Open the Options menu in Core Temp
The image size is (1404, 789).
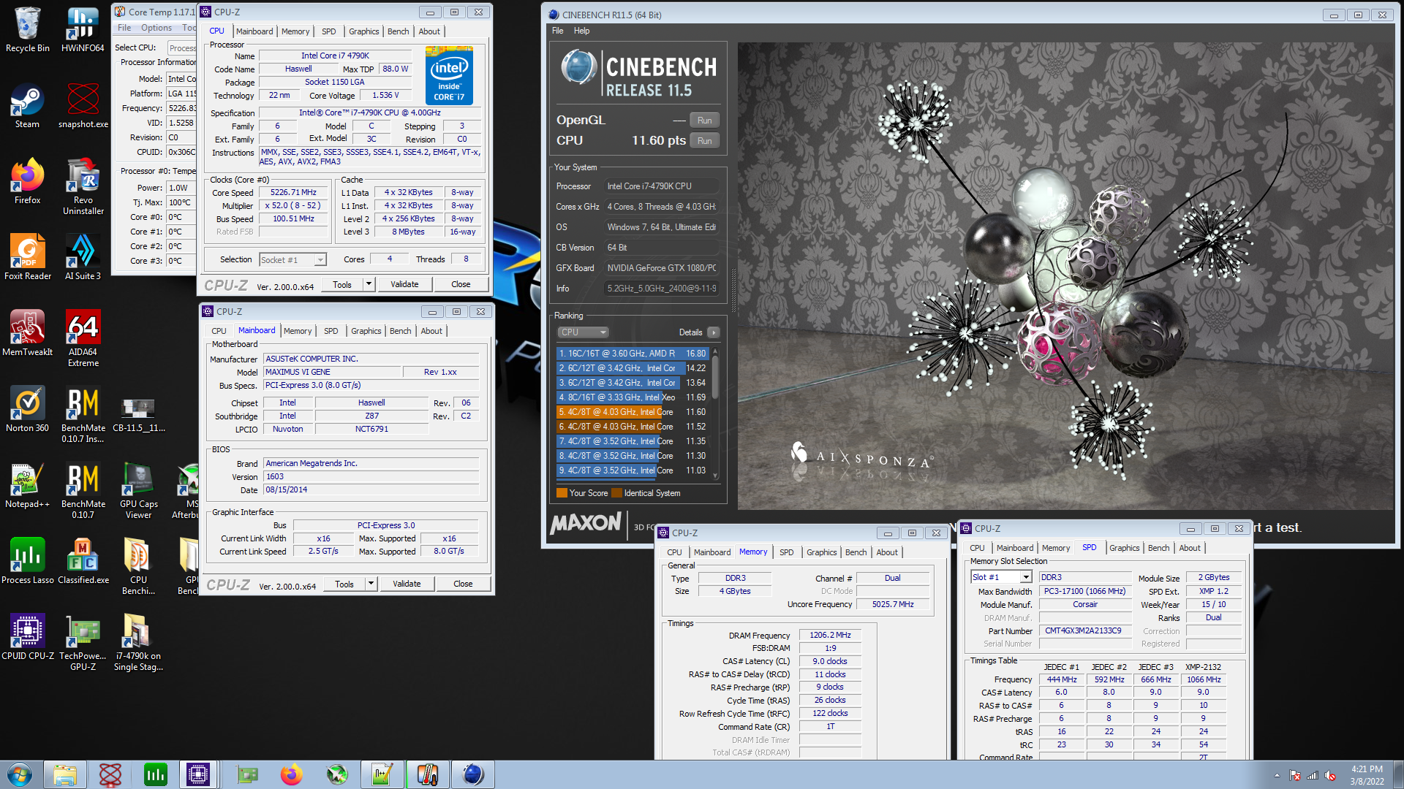click(156, 28)
